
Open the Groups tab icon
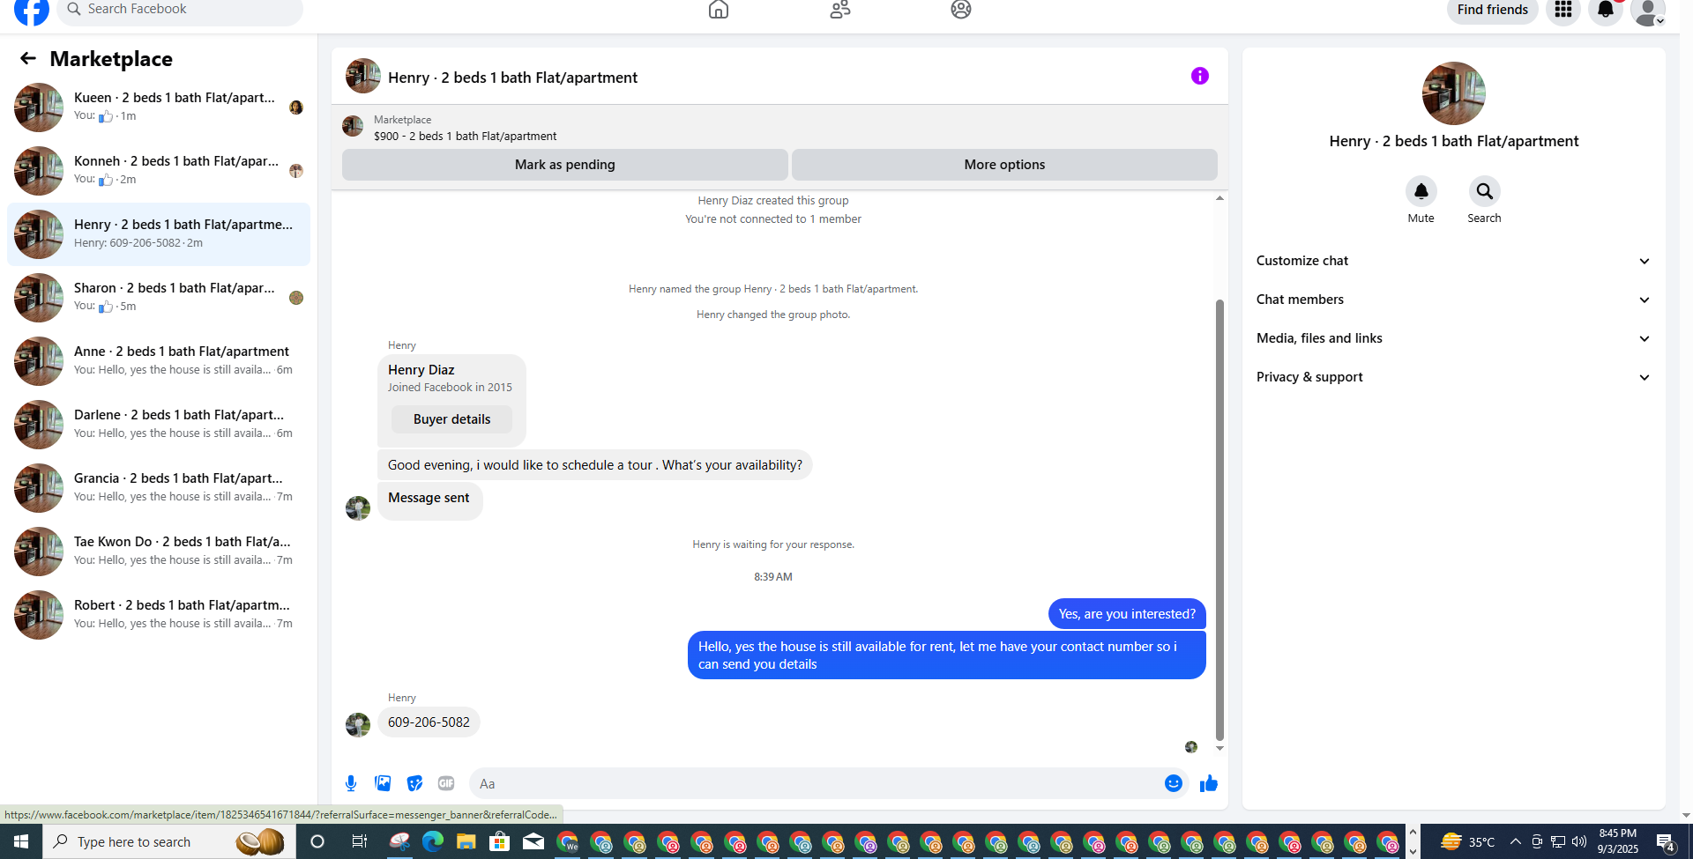[961, 10]
